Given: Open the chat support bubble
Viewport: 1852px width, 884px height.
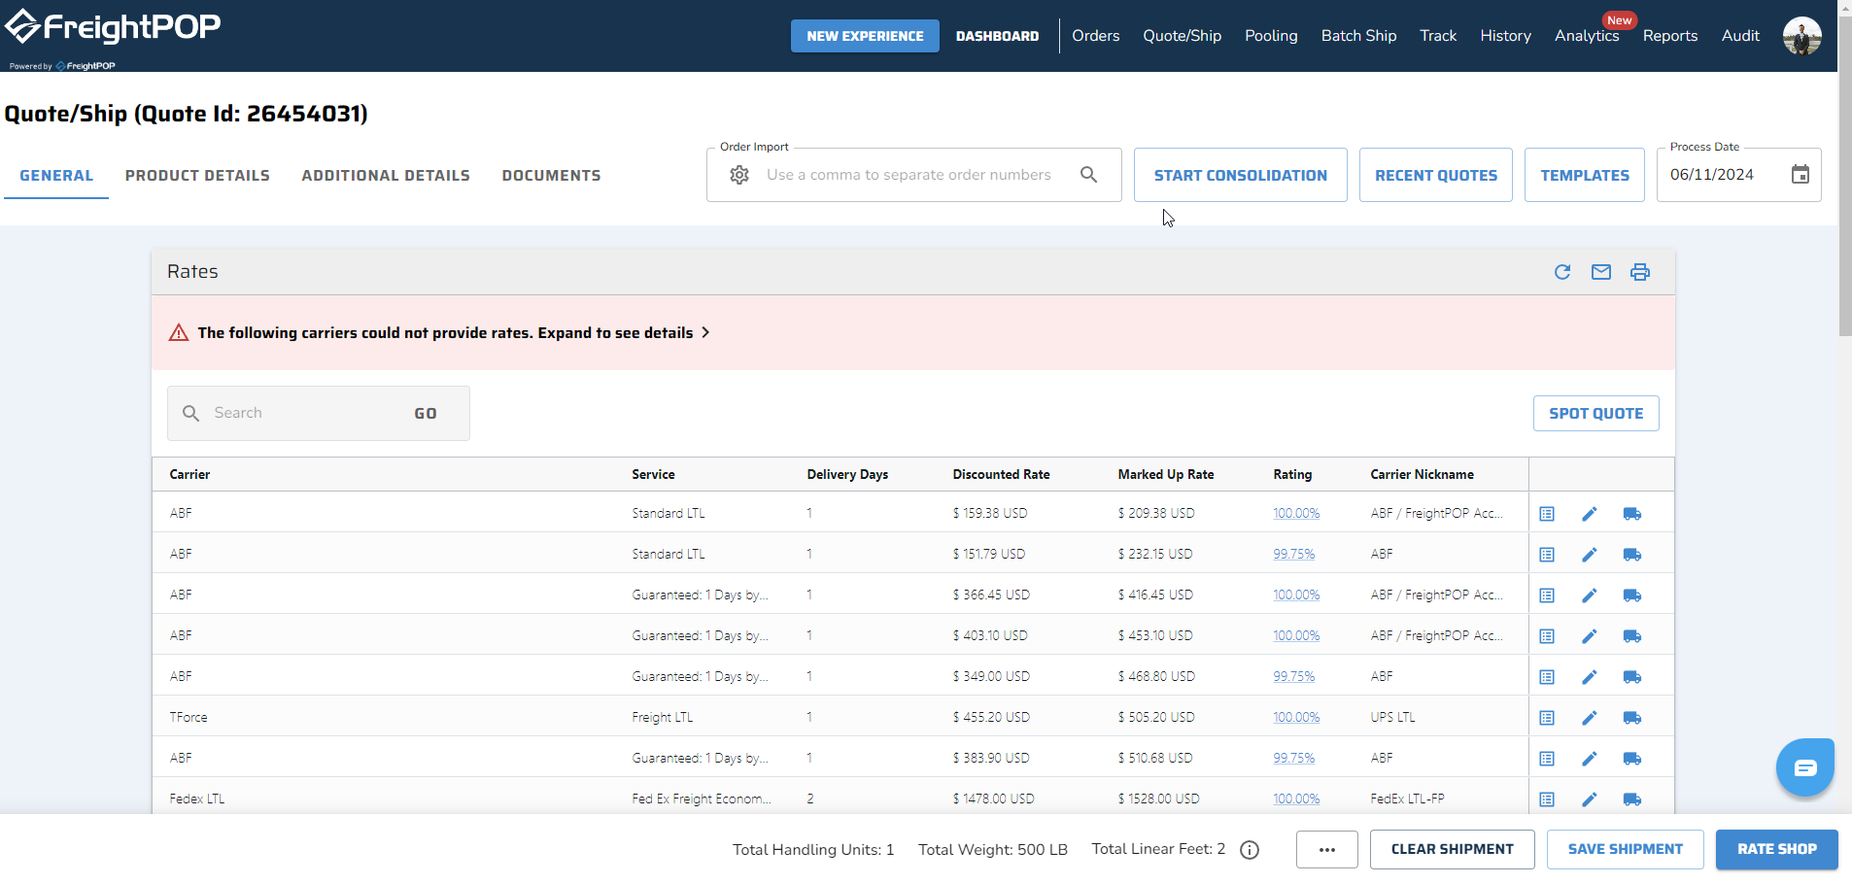Looking at the screenshot, I should coord(1805,767).
